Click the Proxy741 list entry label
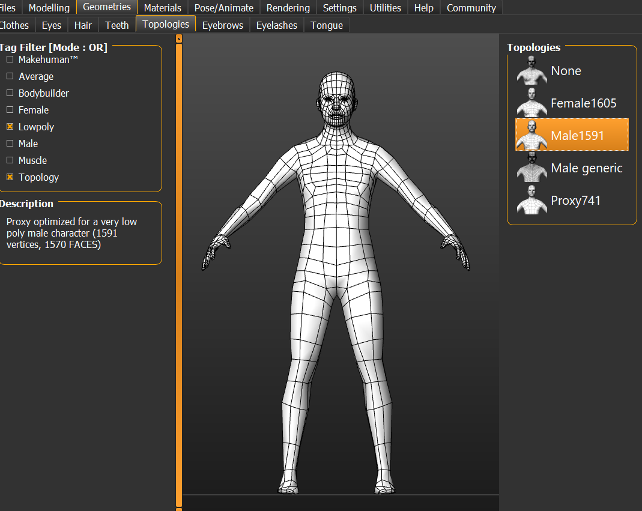The image size is (642, 511). (576, 200)
